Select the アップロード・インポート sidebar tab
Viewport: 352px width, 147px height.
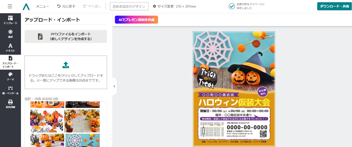(10, 62)
